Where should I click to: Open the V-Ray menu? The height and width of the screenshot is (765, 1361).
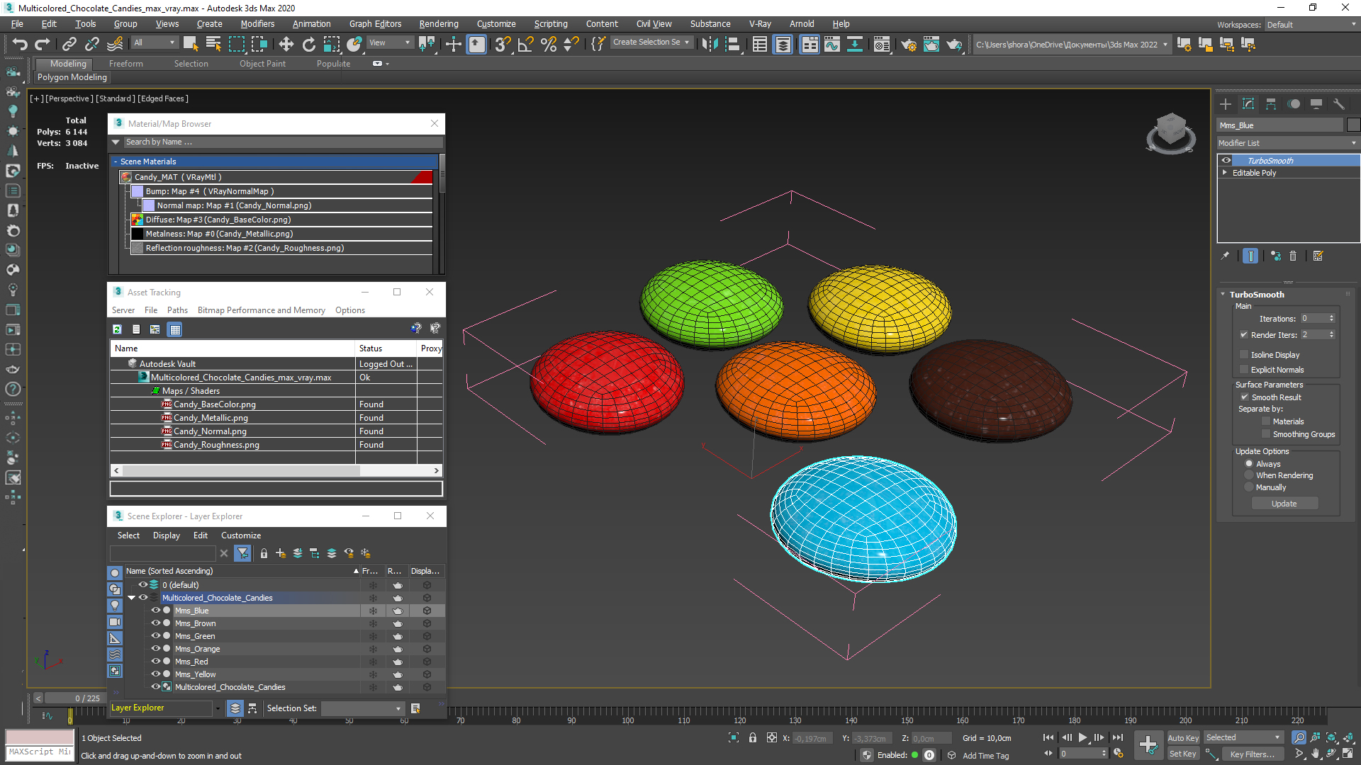point(760,24)
